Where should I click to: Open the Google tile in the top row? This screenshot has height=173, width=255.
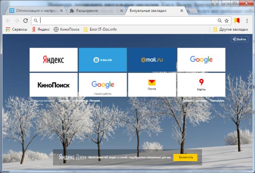[201, 60]
